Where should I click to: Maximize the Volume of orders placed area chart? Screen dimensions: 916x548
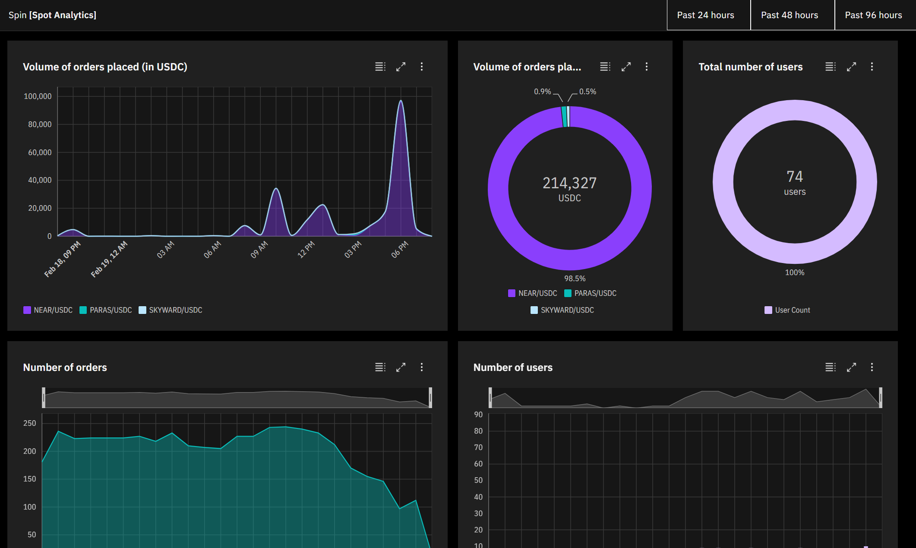point(401,67)
